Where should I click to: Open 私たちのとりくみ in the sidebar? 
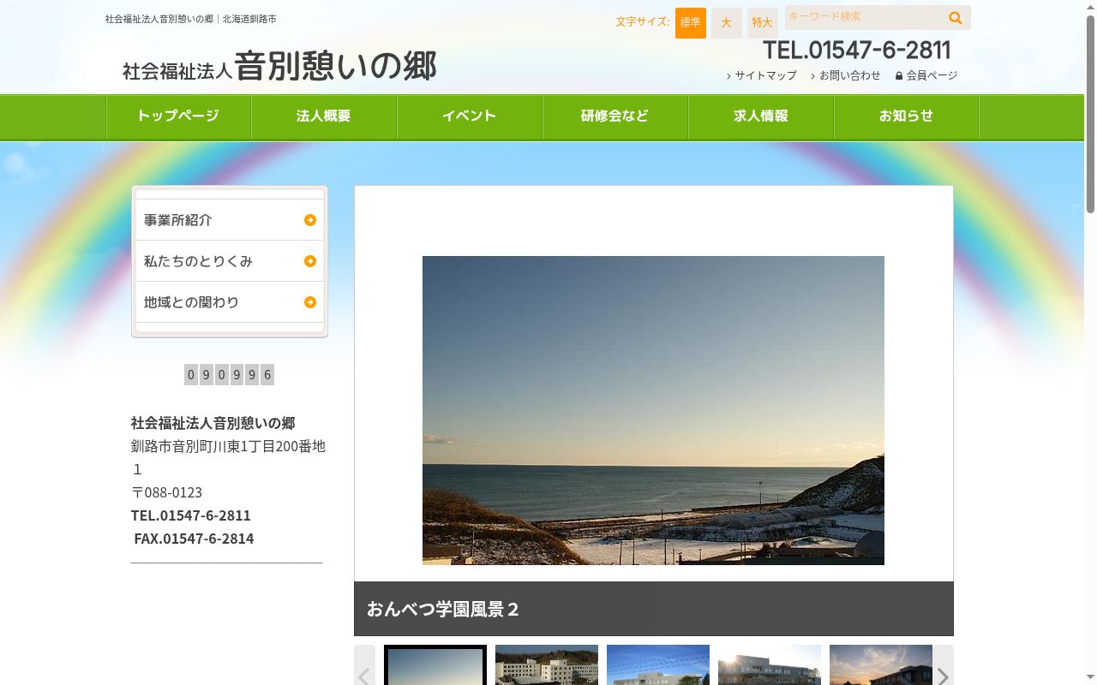(230, 261)
